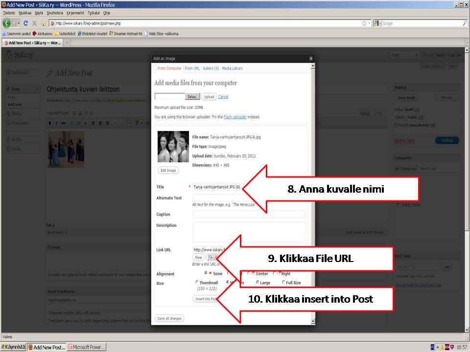Click the search magnifier icon
This screenshot has width=470, height=352.
click(465, 23)
